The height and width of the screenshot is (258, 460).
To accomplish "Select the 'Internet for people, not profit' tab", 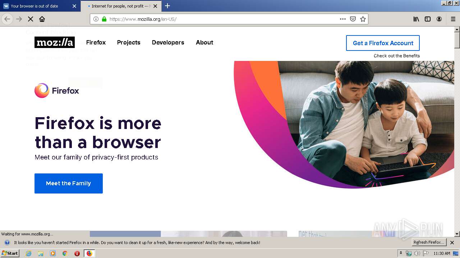I will (x=121, y=6).
